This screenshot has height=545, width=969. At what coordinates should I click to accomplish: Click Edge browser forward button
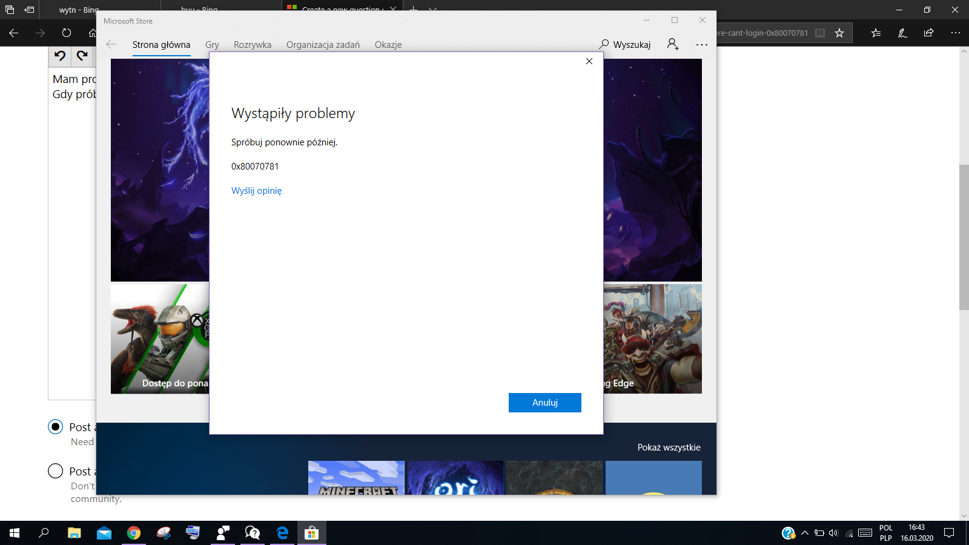(x=40, y=33)
